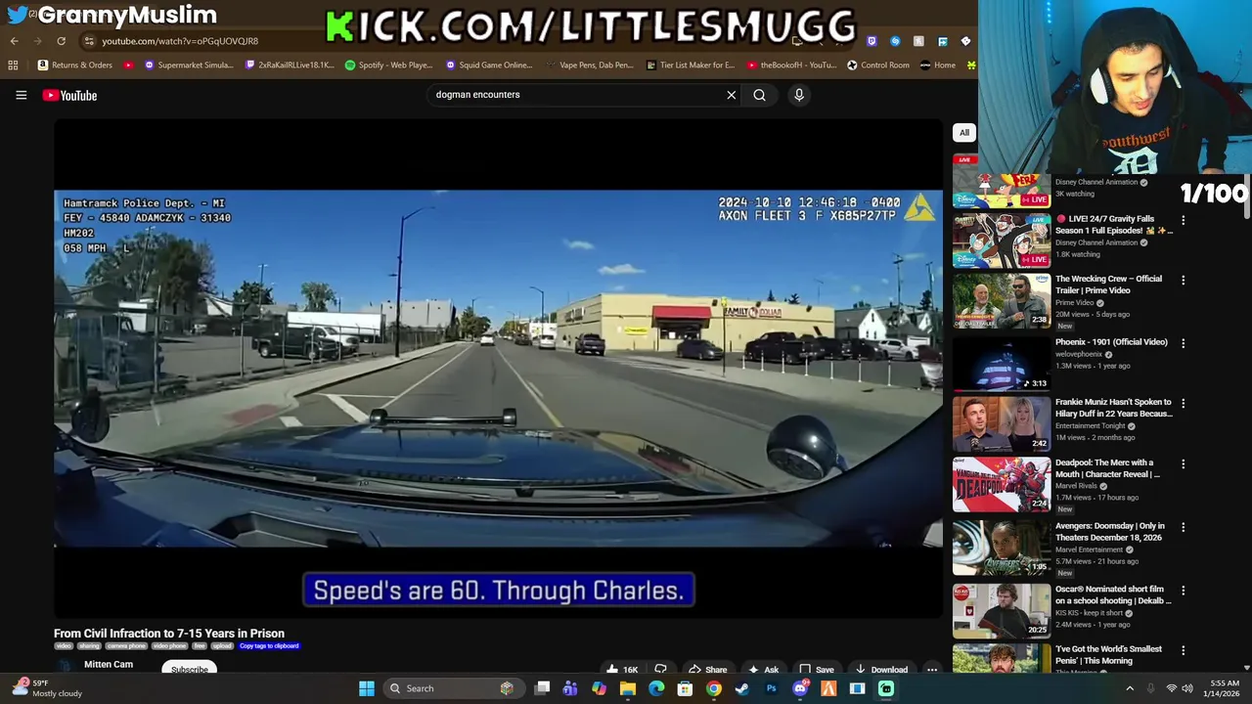
Task: Subscribe to the Mitten Cam channel
Action: pos(190,669)
